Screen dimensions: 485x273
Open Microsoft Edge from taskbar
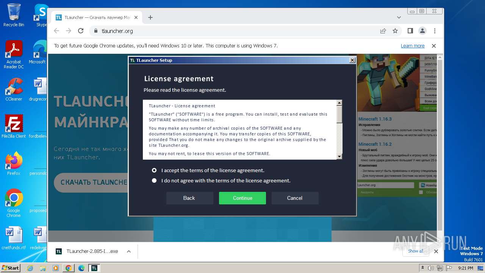pos(81,268)
